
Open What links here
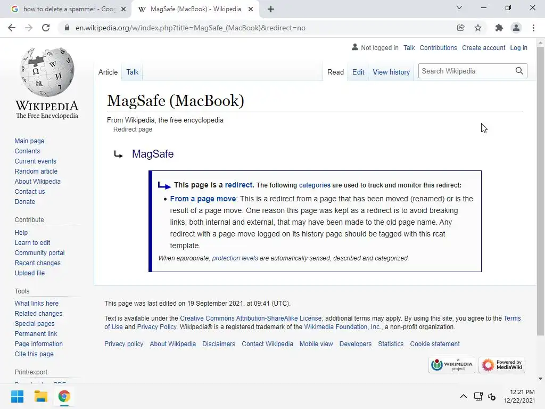tap(37, 303)
